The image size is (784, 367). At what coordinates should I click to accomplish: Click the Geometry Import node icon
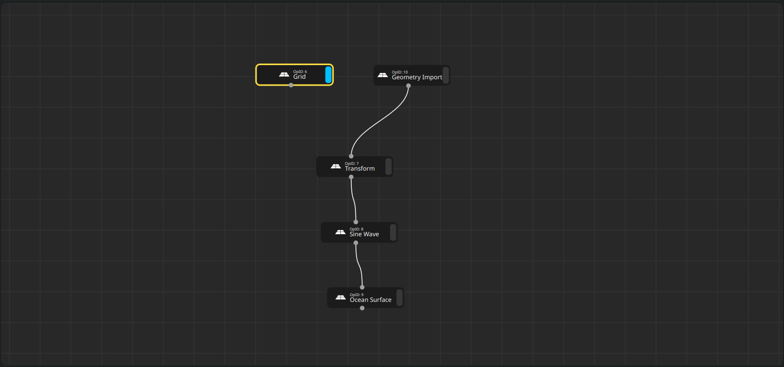tap(382, 75)
